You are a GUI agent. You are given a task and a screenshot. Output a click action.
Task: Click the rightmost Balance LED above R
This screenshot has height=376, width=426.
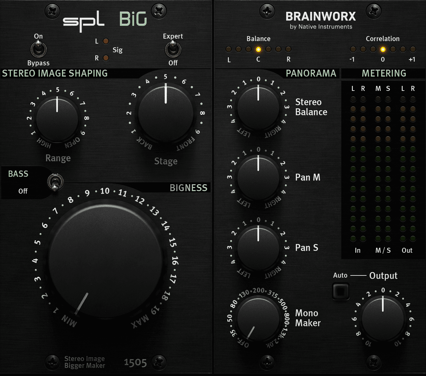point(288,49)
